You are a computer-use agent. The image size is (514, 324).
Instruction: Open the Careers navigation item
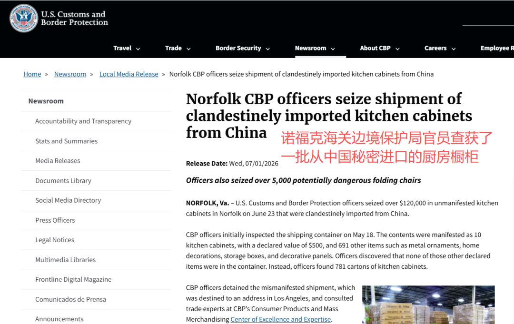(435, 48)
